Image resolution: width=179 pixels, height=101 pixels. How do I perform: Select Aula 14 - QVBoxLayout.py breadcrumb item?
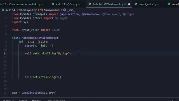pos(21,10)
